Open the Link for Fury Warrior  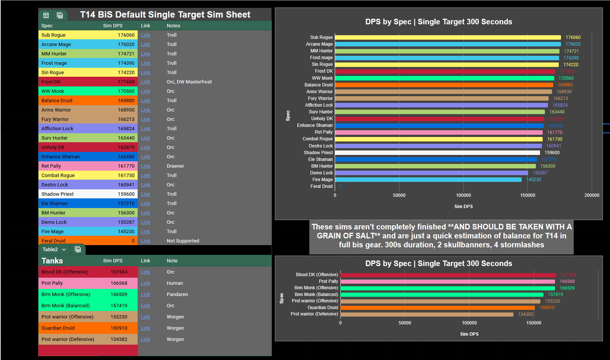[145, 119]
